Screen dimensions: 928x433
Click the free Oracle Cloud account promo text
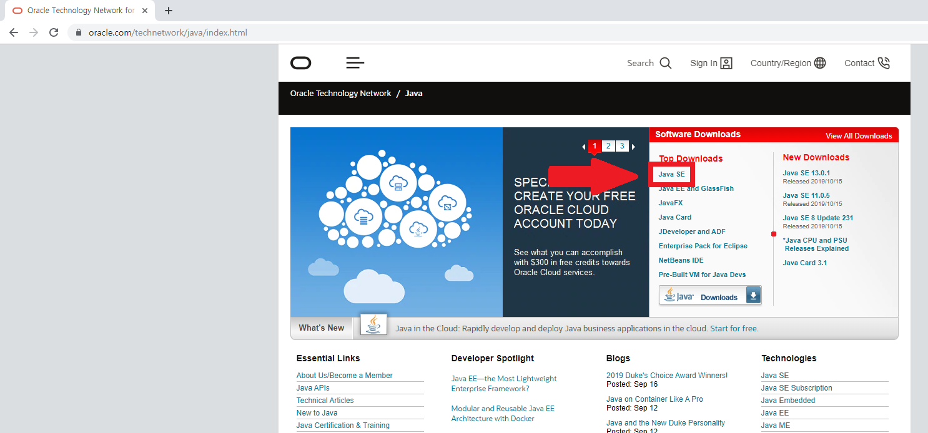pos(575,203)
